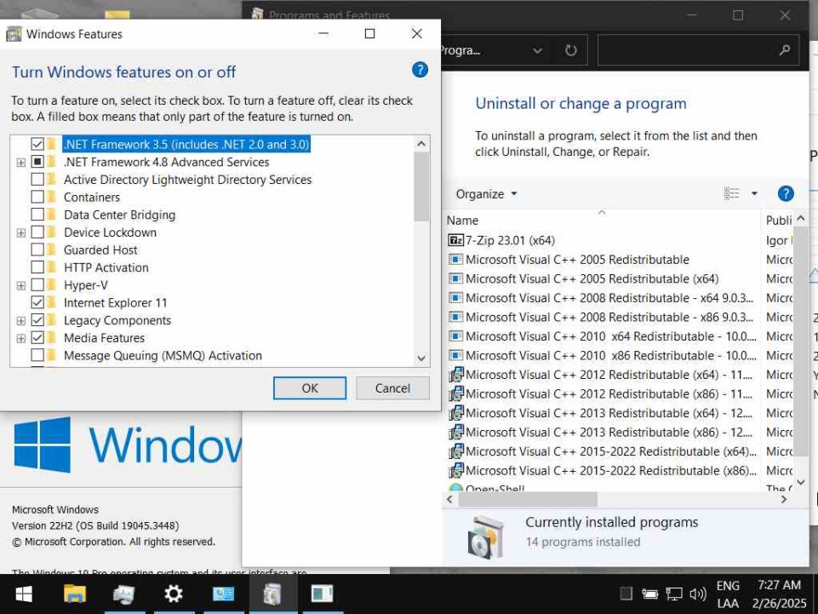
Task: Cancel the Windows Features dialog
Action: tap(392, 388)
